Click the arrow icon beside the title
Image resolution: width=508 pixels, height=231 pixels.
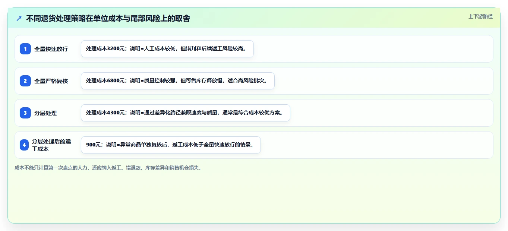[x=19, y=18]
